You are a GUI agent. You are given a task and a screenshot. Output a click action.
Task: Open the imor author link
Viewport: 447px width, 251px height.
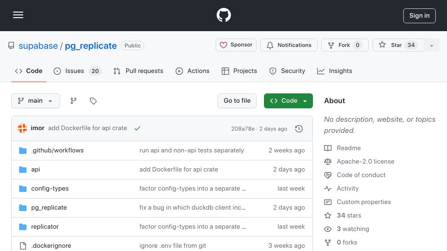[38, 128]
